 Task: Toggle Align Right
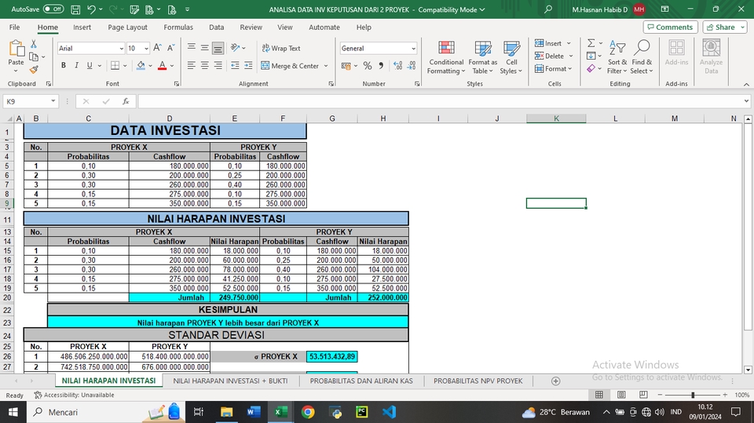click(218, 65)
